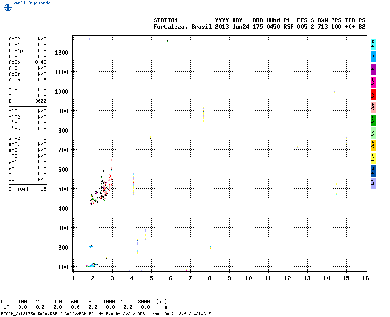Select the NNW dark blue legend swatch
390x317 pixels.
(373, 171)
